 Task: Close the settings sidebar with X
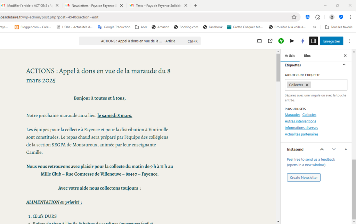pyautogui.click(x=345, y=56)
